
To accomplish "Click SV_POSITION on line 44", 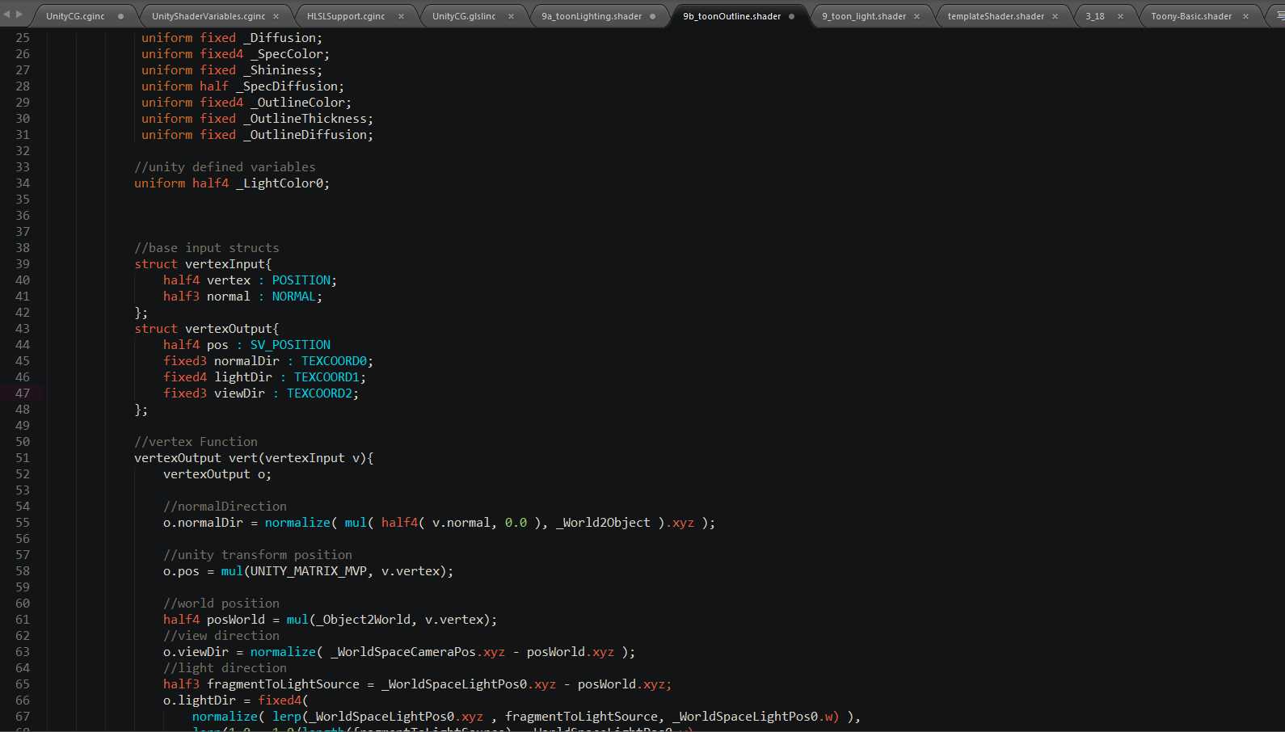I will [x=290, y=345].
